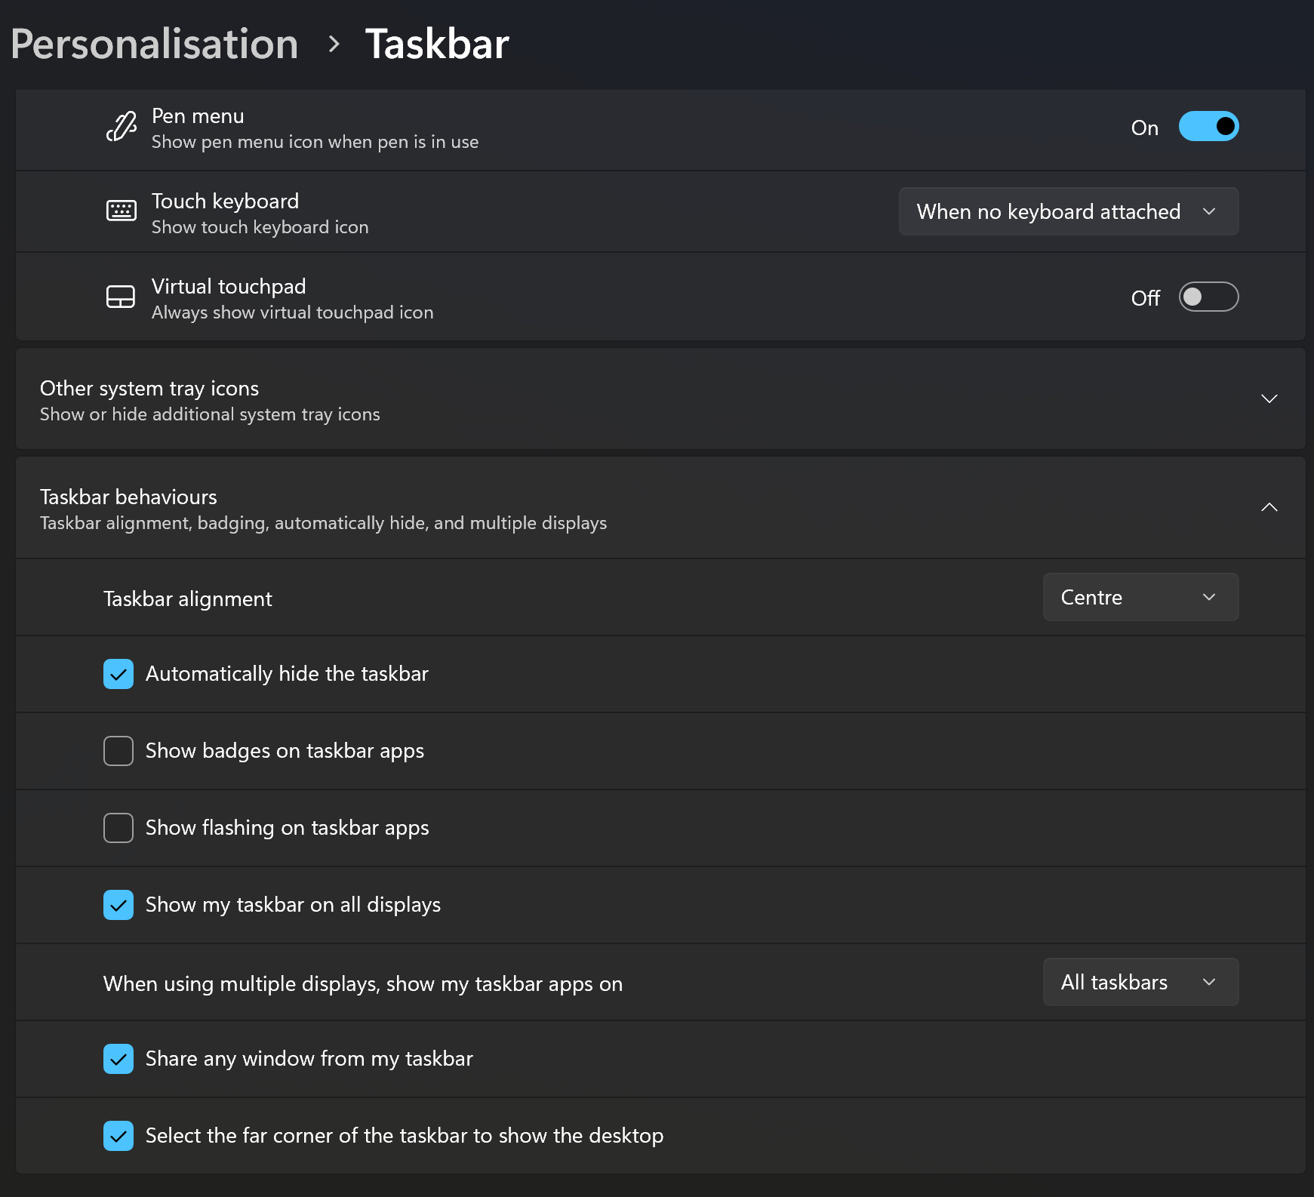
Task: Enable Show badges on taskbar apps
Action: pyautogui.click(x=118, y=750)
